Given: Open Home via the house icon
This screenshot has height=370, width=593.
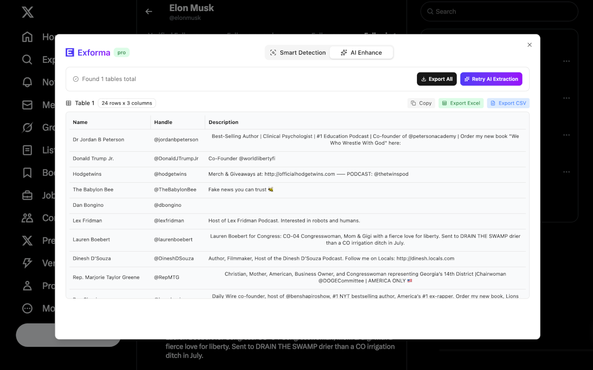Looking at the screenshot, I should (x=27, y=37).
